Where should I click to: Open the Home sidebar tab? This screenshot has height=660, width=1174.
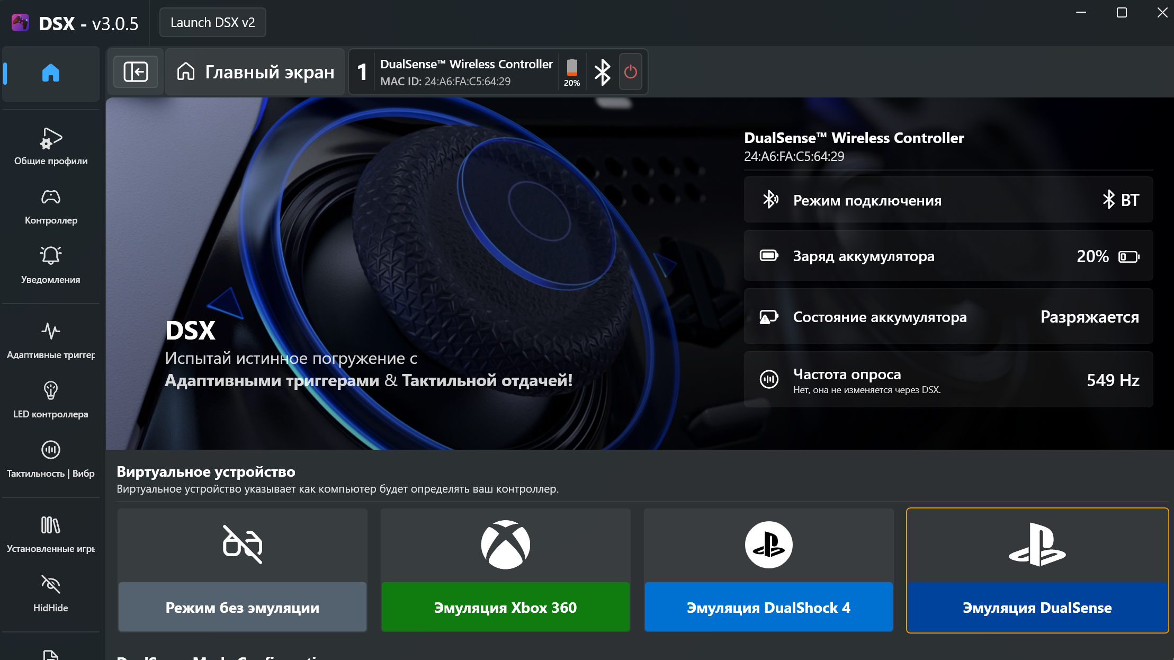click(51, 73)
